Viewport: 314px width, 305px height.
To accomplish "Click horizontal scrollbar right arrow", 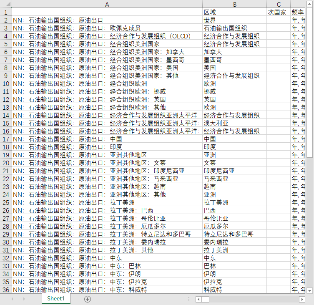I will 302,300.
